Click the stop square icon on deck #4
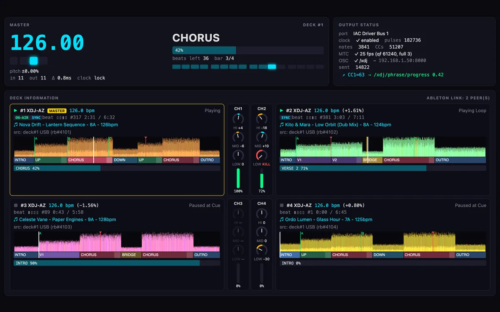Image resolution: width=500 pixels, height=312 pixels. tap(282, 206)
